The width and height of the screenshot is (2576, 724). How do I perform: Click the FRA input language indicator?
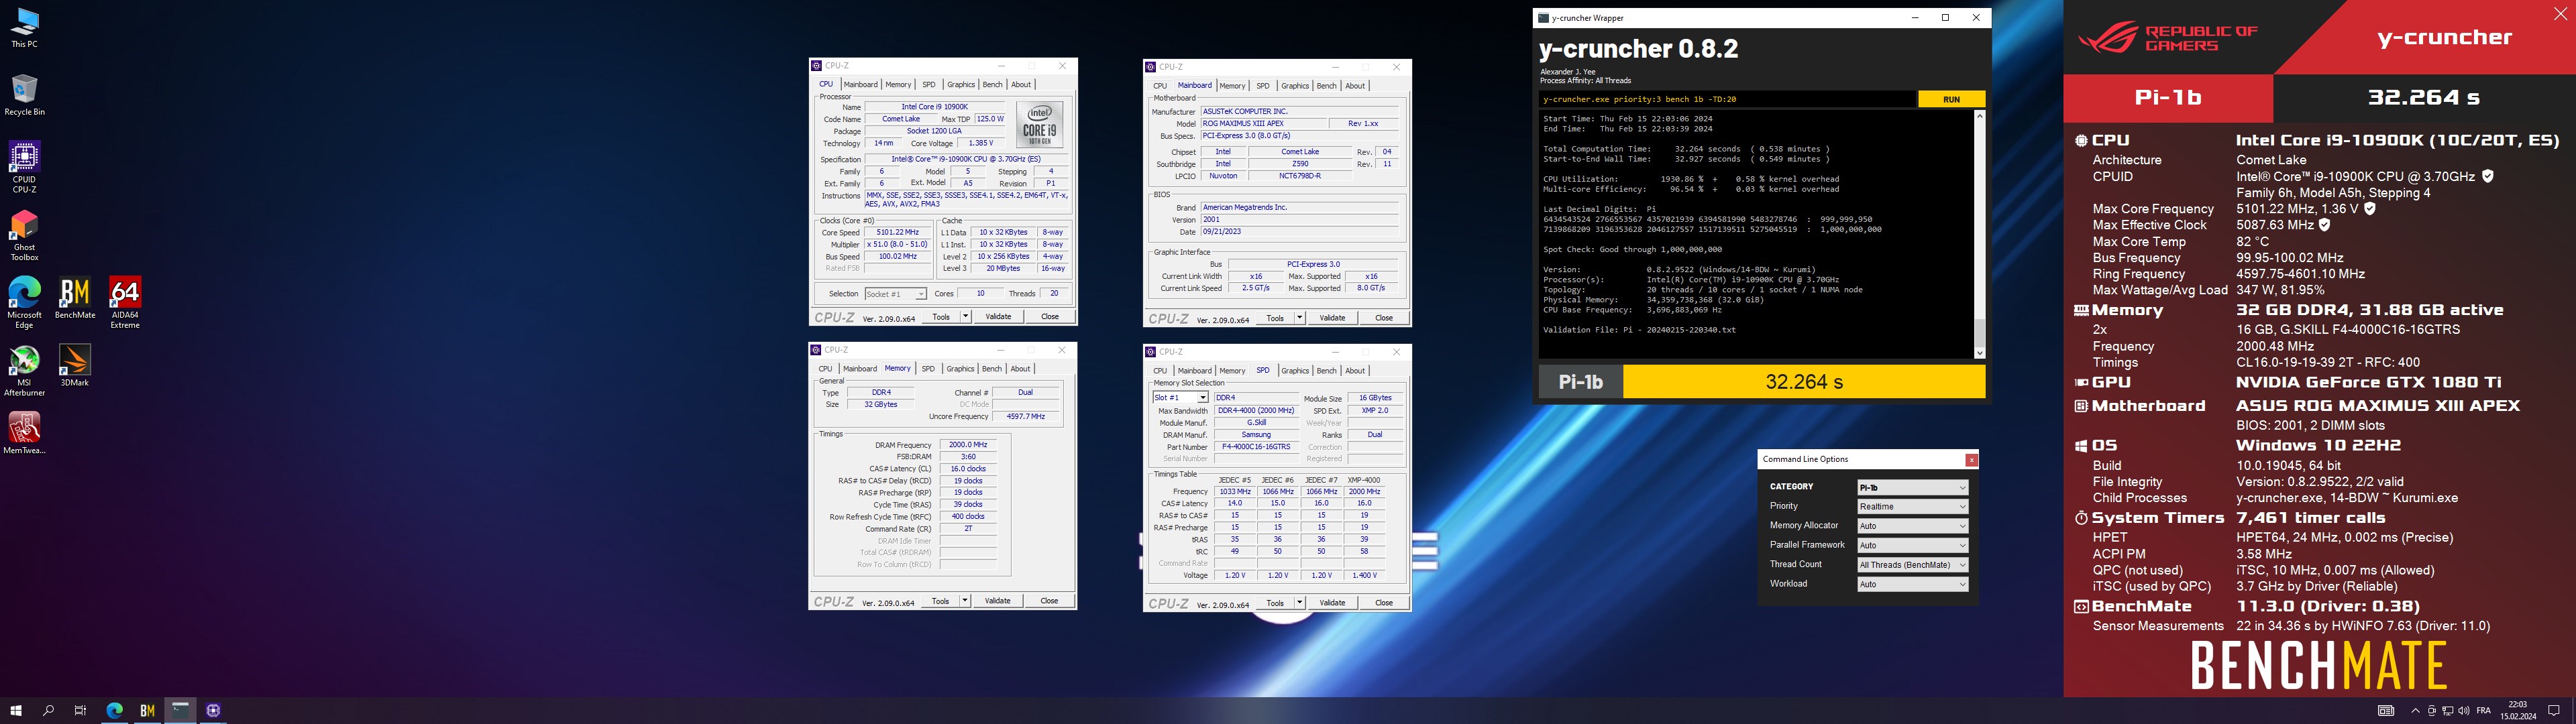pyautogui.click(x=2483, y=711)
